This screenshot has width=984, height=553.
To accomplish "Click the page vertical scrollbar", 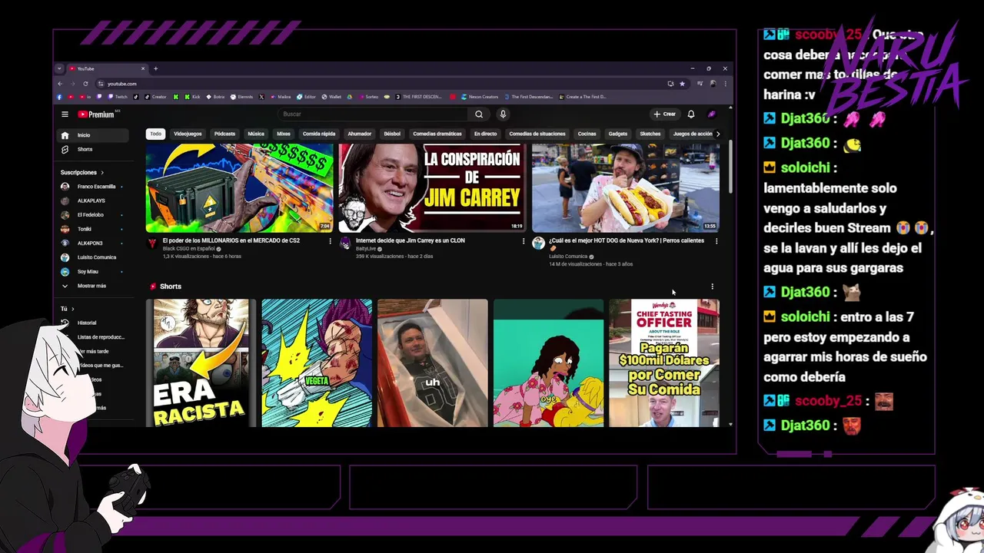I will (730, 165).
